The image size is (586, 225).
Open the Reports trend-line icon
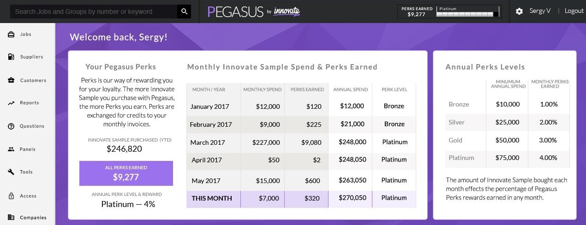[x=11, y=103]
